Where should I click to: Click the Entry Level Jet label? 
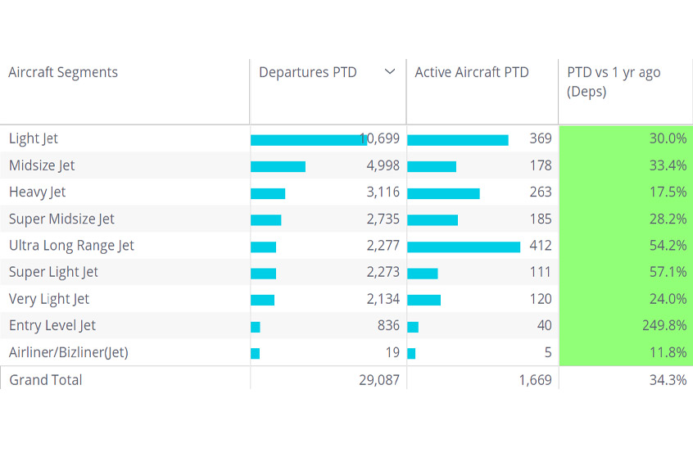point(52,325)
